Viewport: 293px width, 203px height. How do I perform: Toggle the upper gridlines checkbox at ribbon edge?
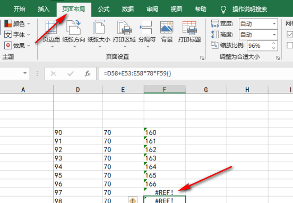point(290,34)
